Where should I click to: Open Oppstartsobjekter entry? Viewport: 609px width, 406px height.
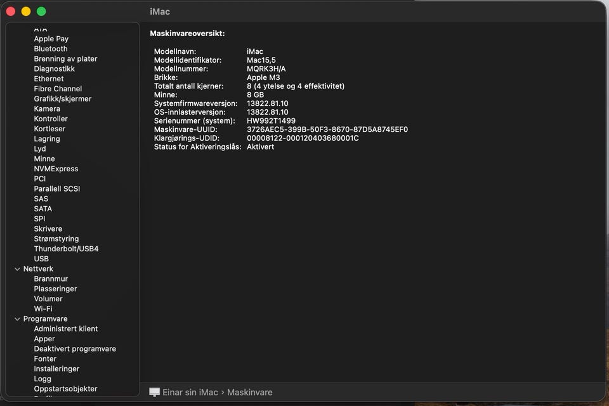coord(65,389)
